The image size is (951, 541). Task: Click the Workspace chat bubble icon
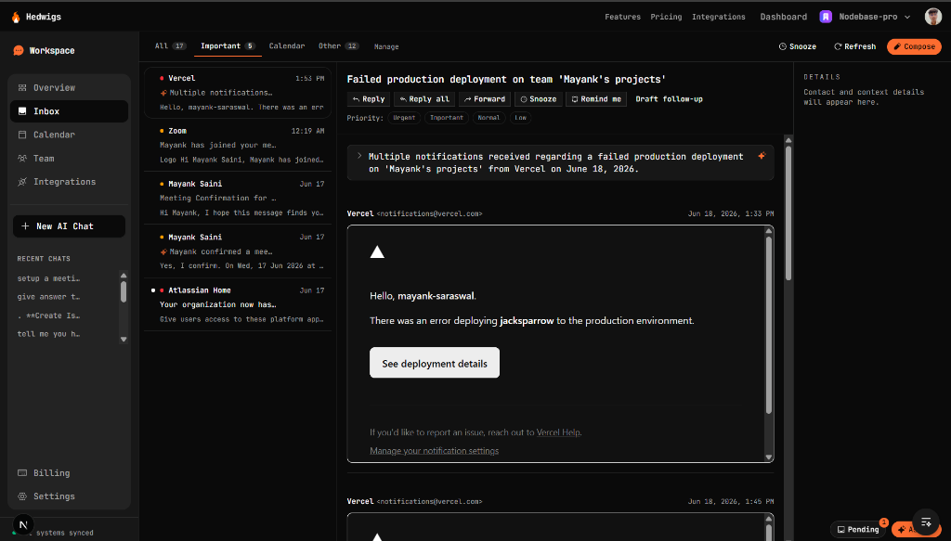pyautogui.click(x=19, y=51)
